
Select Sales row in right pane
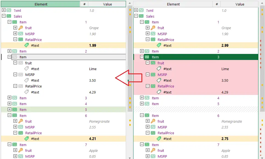tap(196, 16)
